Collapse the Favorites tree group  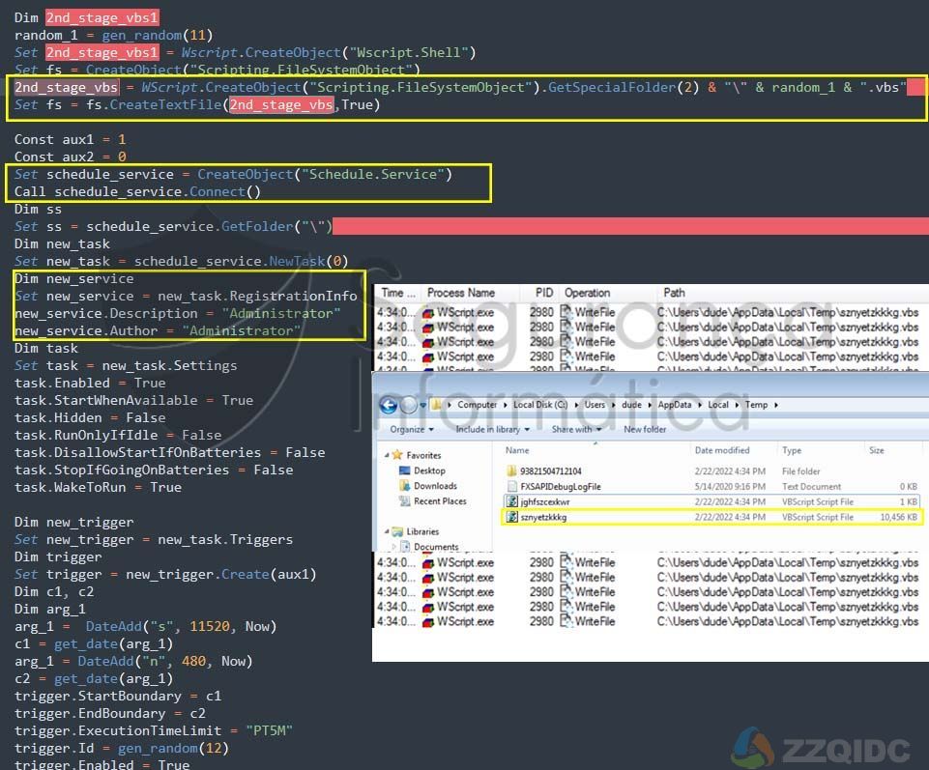pos(387,455)
